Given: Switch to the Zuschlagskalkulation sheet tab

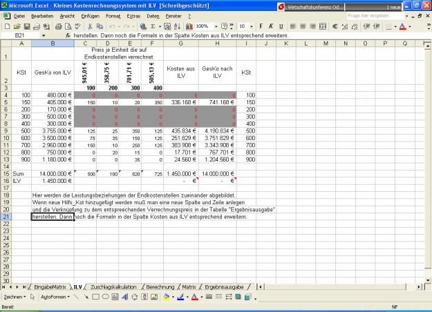Looking at the screenshot, I should (115, 286).
